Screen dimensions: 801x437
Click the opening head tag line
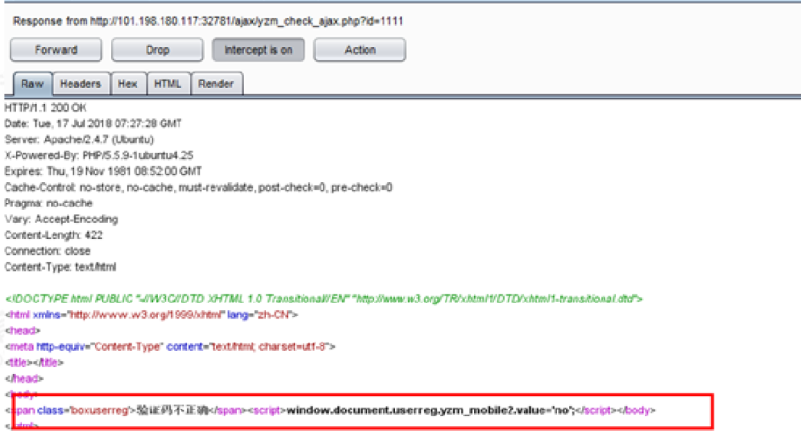coord(22,330)
